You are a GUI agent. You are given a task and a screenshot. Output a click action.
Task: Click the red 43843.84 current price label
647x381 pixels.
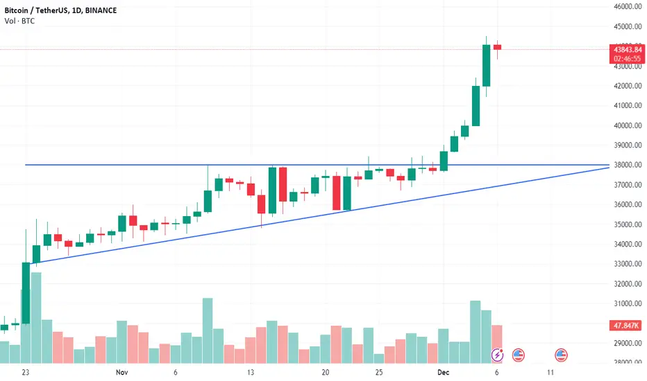tap(627, 49)
